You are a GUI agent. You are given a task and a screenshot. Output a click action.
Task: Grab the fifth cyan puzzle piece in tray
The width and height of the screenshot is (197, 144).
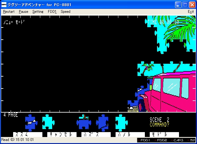[x=121, y=122]
